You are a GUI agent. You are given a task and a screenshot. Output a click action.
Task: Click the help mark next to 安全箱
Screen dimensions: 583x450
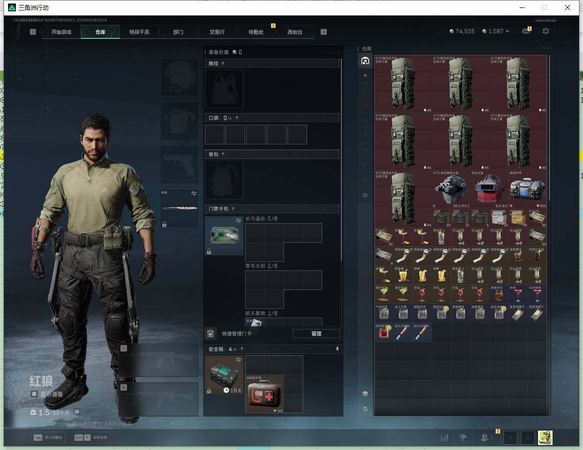pos(242,349)
